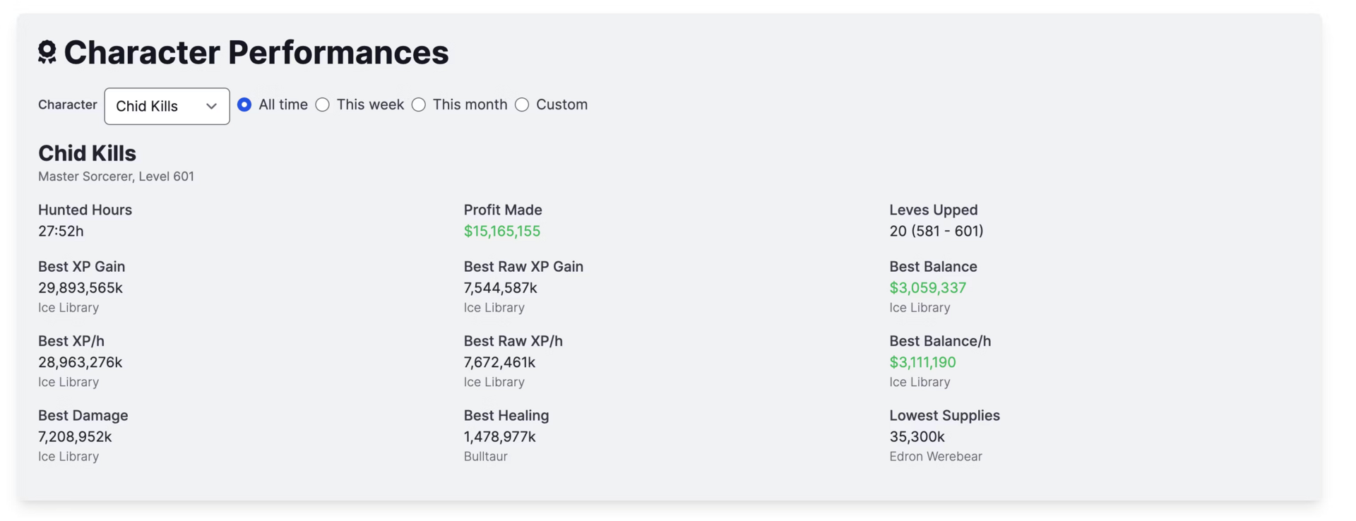Select the All time radio button
The width and height of the screenshot is (1356, 521).
point(244,104)
